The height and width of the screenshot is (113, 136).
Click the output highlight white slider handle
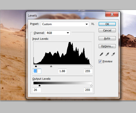tap(91, 86)
